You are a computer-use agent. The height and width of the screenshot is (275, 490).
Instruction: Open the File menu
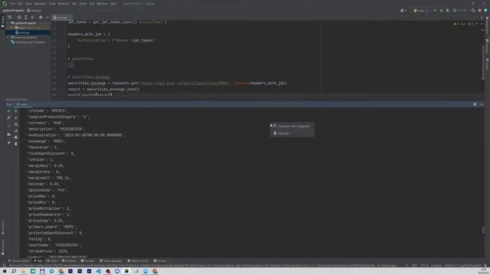click(x=13, y=4)
